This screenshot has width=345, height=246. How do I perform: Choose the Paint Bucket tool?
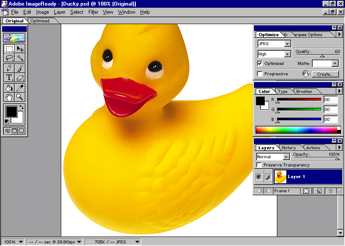tap(9, 87)
